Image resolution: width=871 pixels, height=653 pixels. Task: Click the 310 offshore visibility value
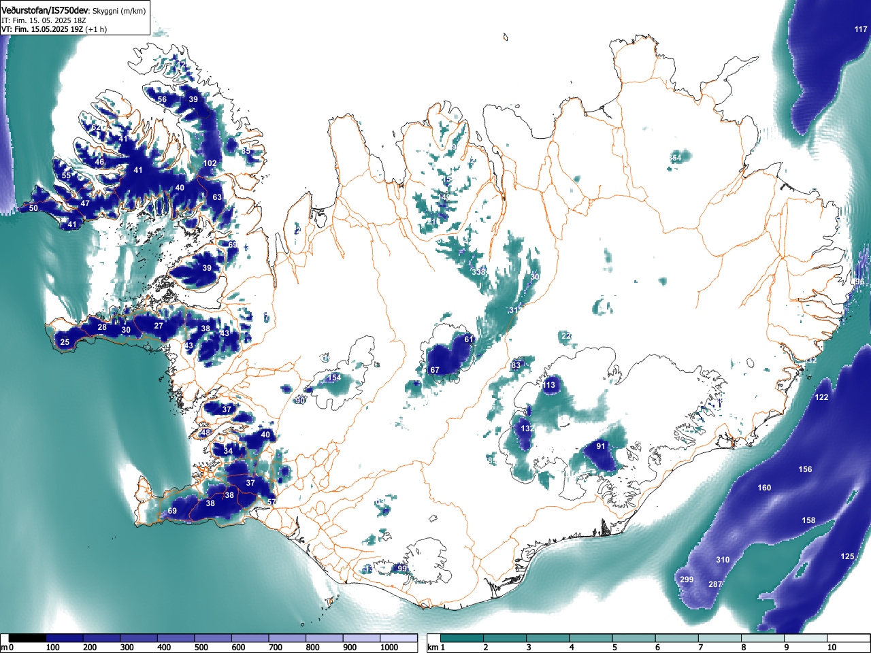[x=723, y=560]
